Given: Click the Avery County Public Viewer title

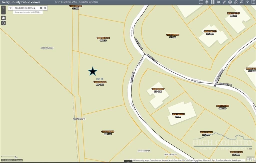Looking at the screenshot, I should coord(21,2).
